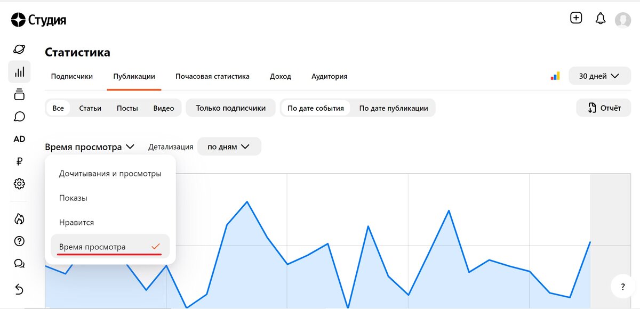Open the Studio logo home link

point(38,20)
